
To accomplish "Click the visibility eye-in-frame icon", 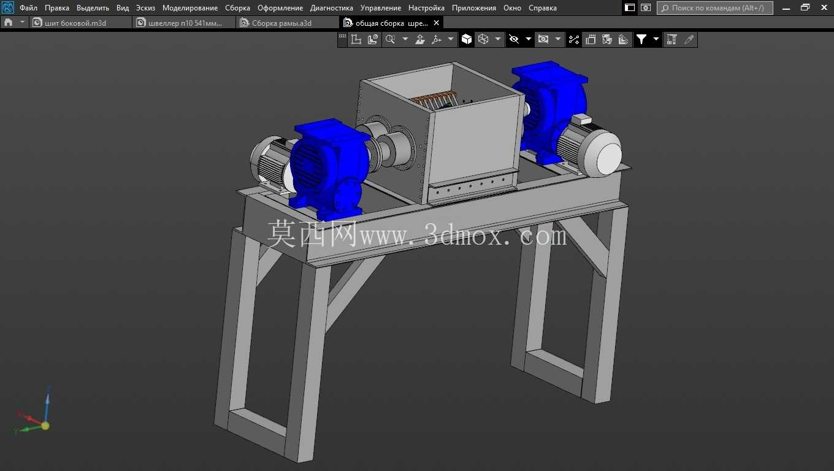I will pyautogui.click(x=543, y=39).
